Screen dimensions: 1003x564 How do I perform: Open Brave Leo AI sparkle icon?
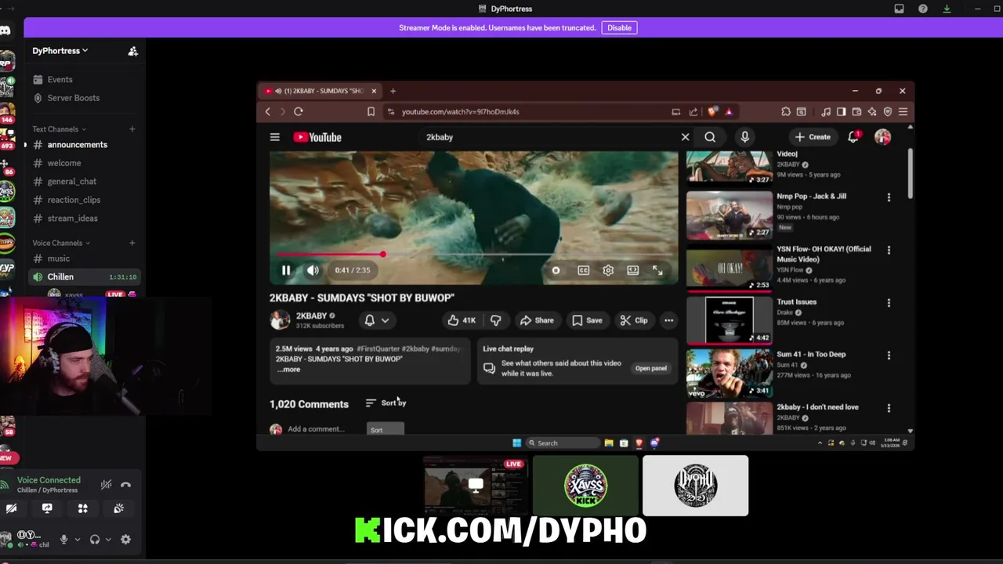point(872,112)
